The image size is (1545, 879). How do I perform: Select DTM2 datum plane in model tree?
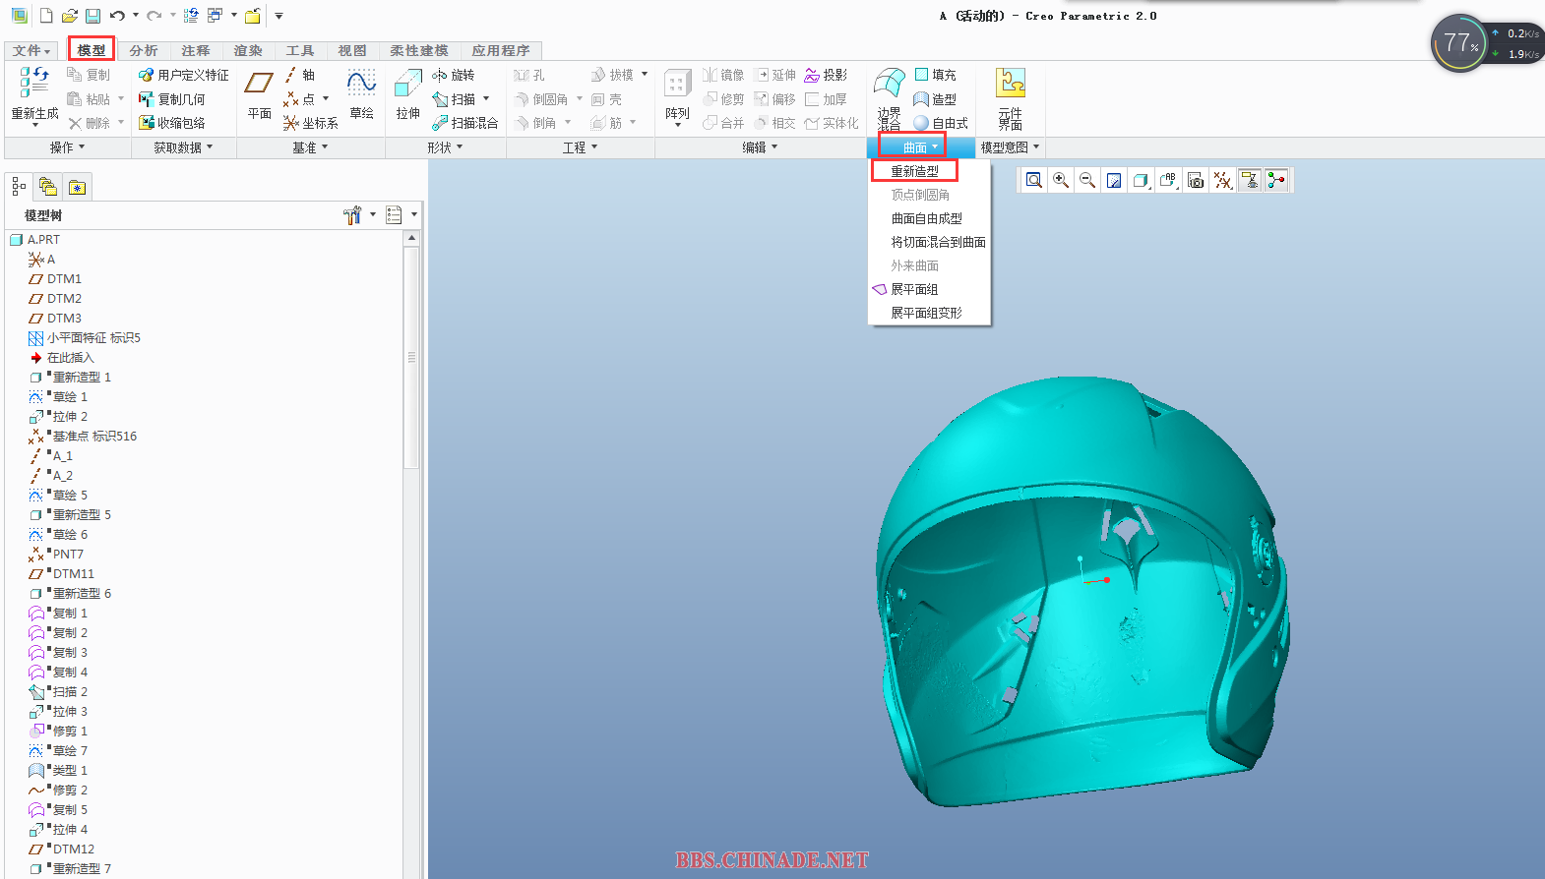click(x=64, y=299)
